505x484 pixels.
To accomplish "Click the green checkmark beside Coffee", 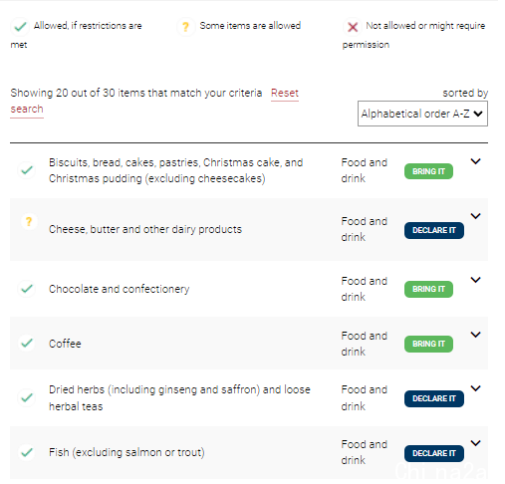I will pos(27,343).
